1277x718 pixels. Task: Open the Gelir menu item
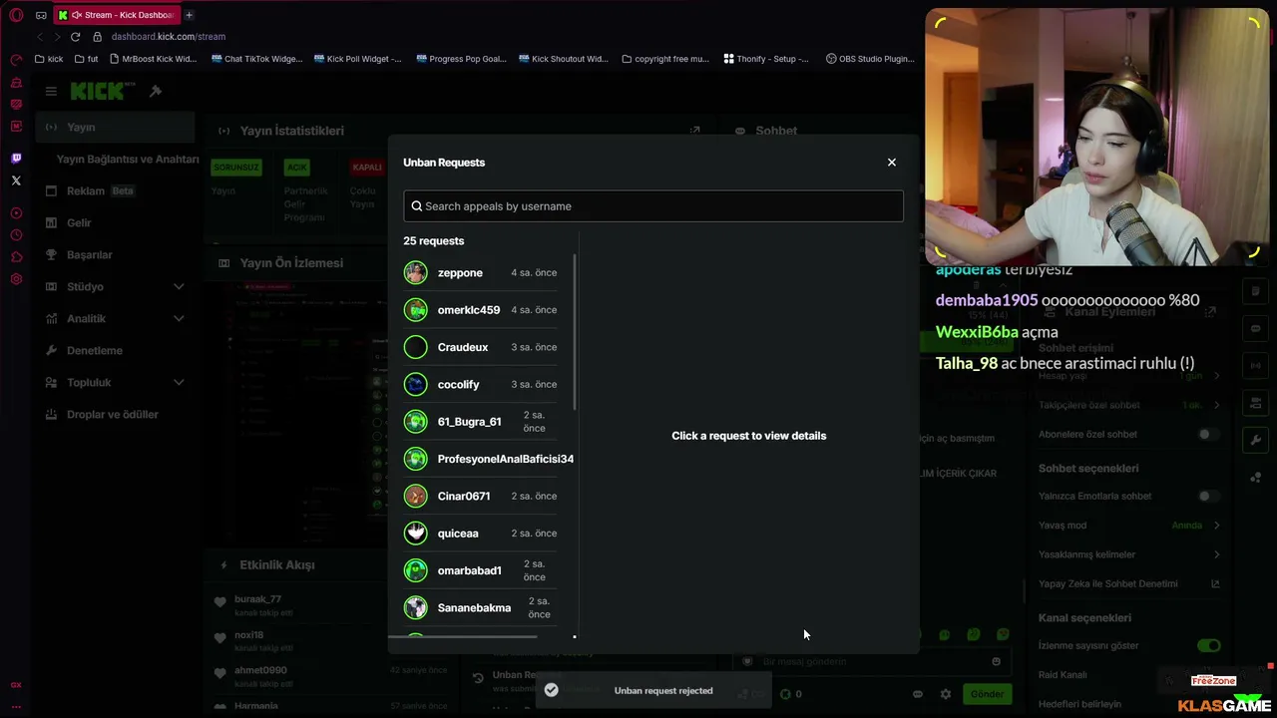pos(116,223)
